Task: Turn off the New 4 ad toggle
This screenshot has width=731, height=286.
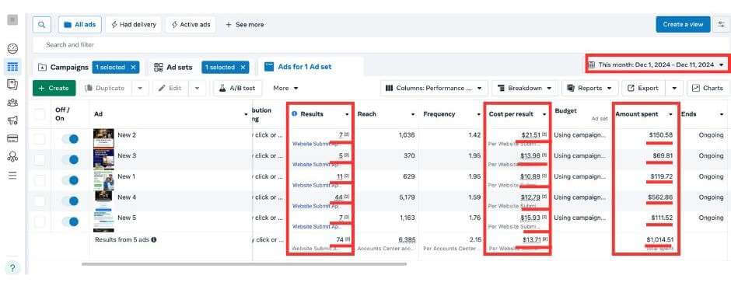Action: 70,201
